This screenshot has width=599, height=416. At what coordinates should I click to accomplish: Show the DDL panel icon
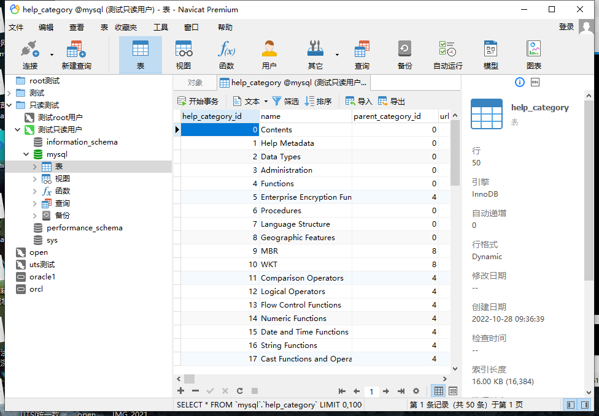point(535,82)
